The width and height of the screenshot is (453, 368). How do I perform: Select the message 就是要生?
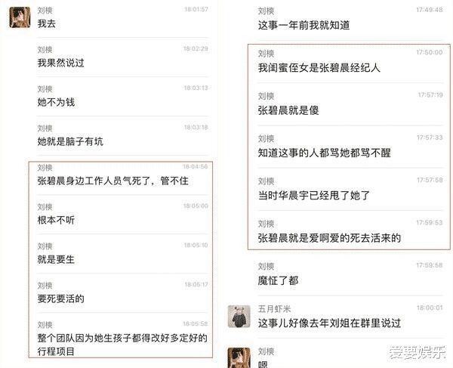(x=56, y=259)
